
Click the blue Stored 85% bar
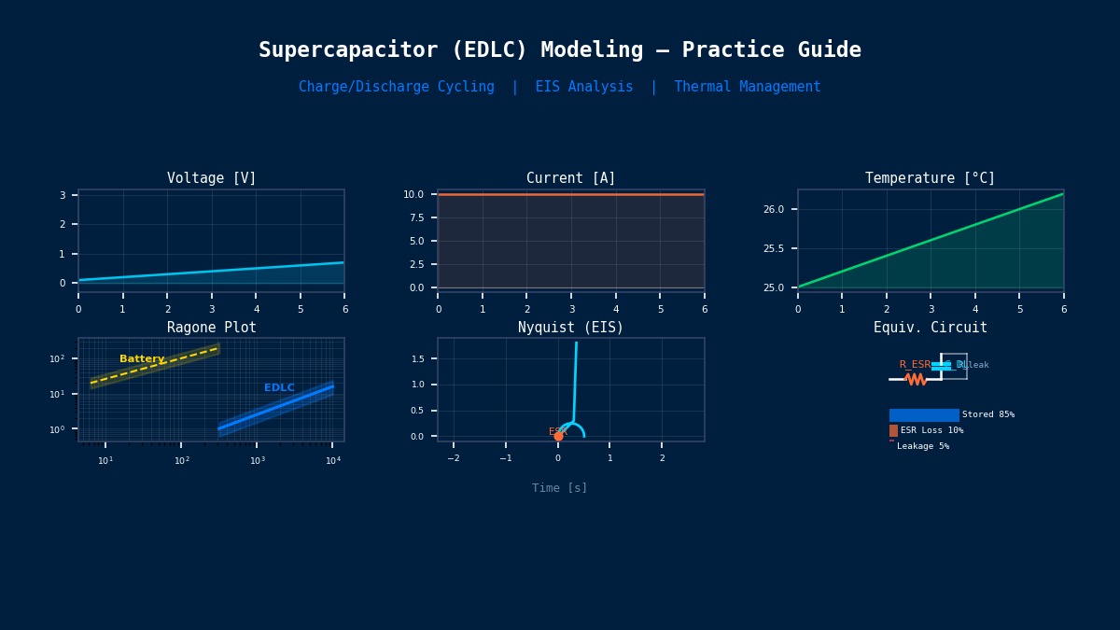pos(924,415)
